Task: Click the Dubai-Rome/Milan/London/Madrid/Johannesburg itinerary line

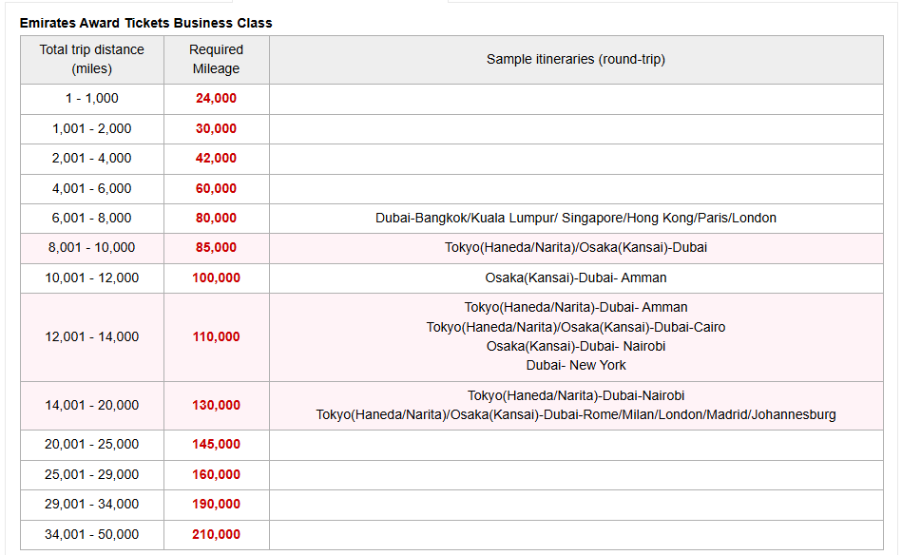Action: click(x=576, y=414)
